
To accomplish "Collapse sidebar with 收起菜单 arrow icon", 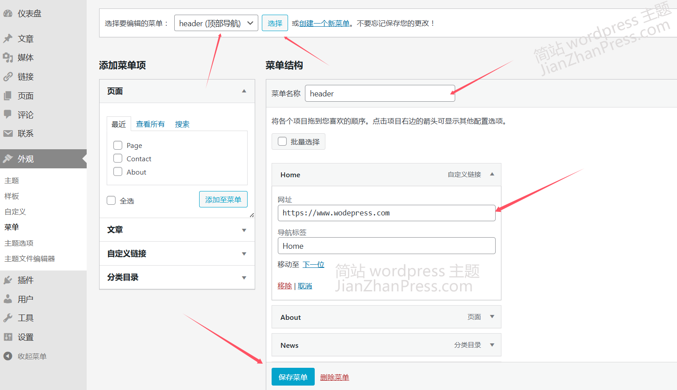I will [x=8, y=356].
